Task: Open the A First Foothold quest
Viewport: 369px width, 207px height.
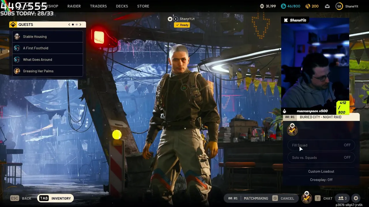Action: [x=48, y=48]
